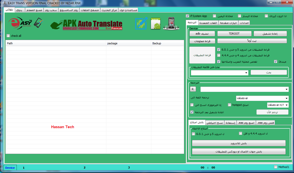This screenshot has width=294, height=173.
Task: Click the large قراءة التطبيقات button
Action: pos(202,55)
